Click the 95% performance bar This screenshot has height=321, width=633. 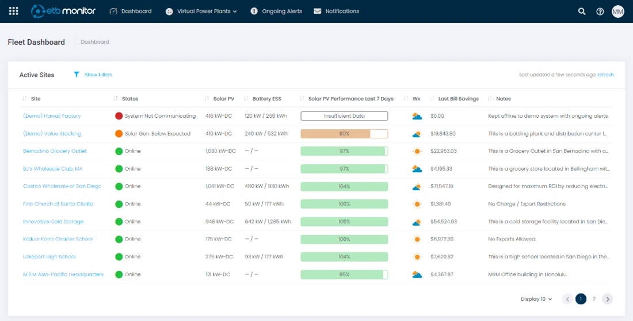344,274
